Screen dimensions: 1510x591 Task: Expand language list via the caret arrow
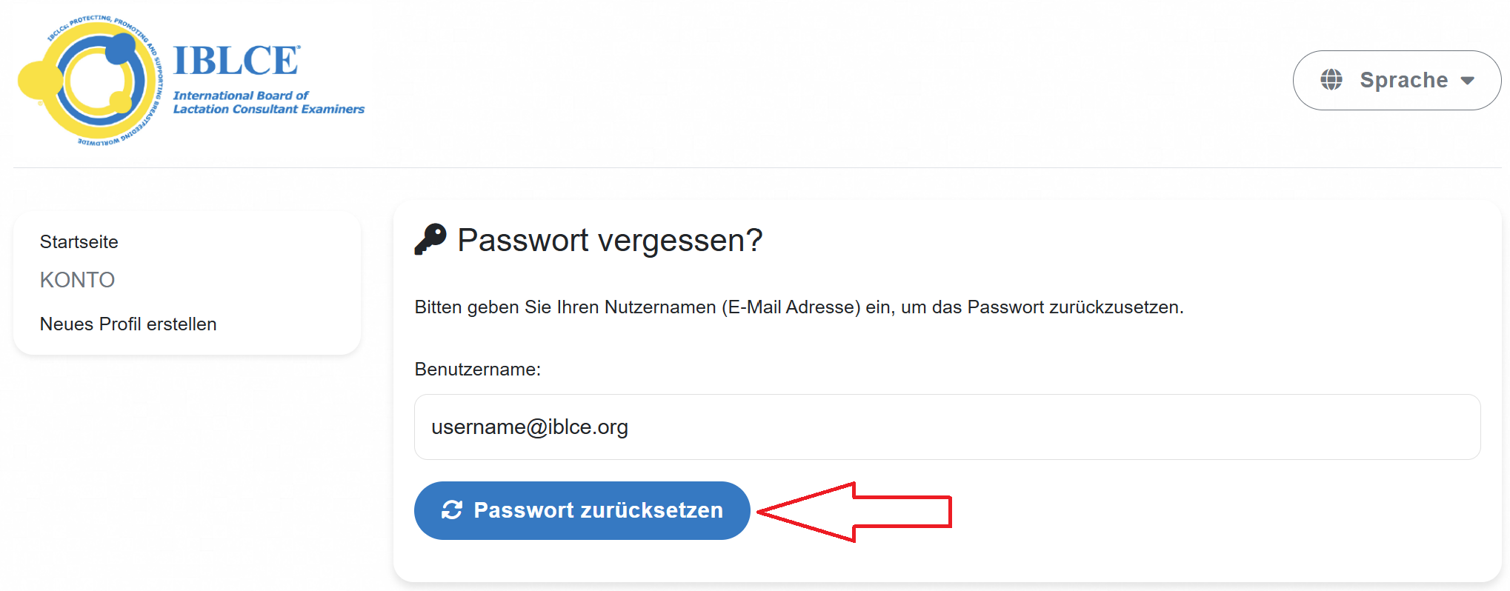pos(1468,81)
